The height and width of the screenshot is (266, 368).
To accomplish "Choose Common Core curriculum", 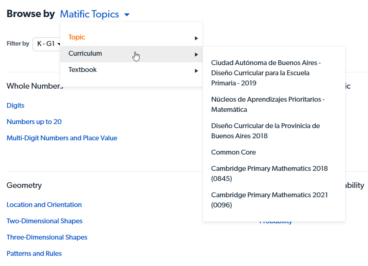I will click(x=233, y=152).
